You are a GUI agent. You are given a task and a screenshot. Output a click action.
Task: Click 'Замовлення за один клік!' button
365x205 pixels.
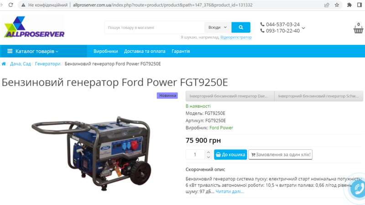[281, 154]
